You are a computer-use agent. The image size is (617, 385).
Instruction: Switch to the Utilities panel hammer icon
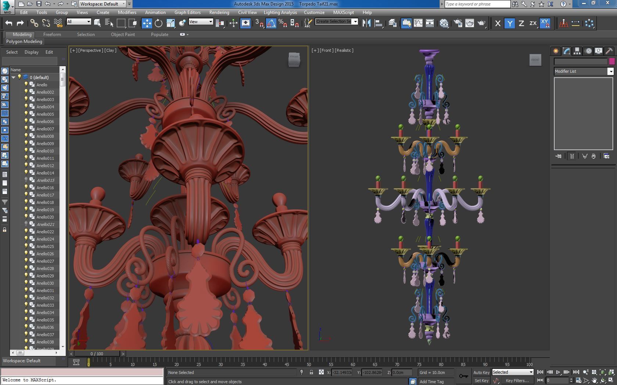tap(609, 51)
